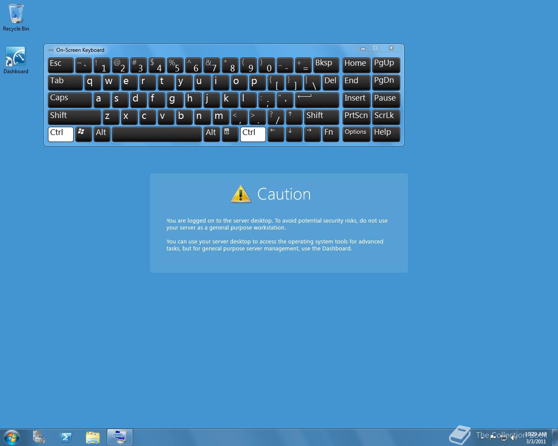558x446 pixels.
Task: Click the semicolon colon key
Action: (266, 100)
